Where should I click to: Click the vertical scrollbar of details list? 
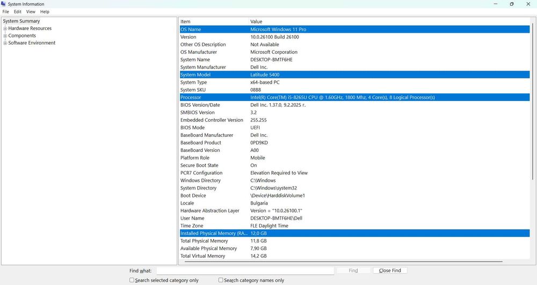[x=533, y=103]
